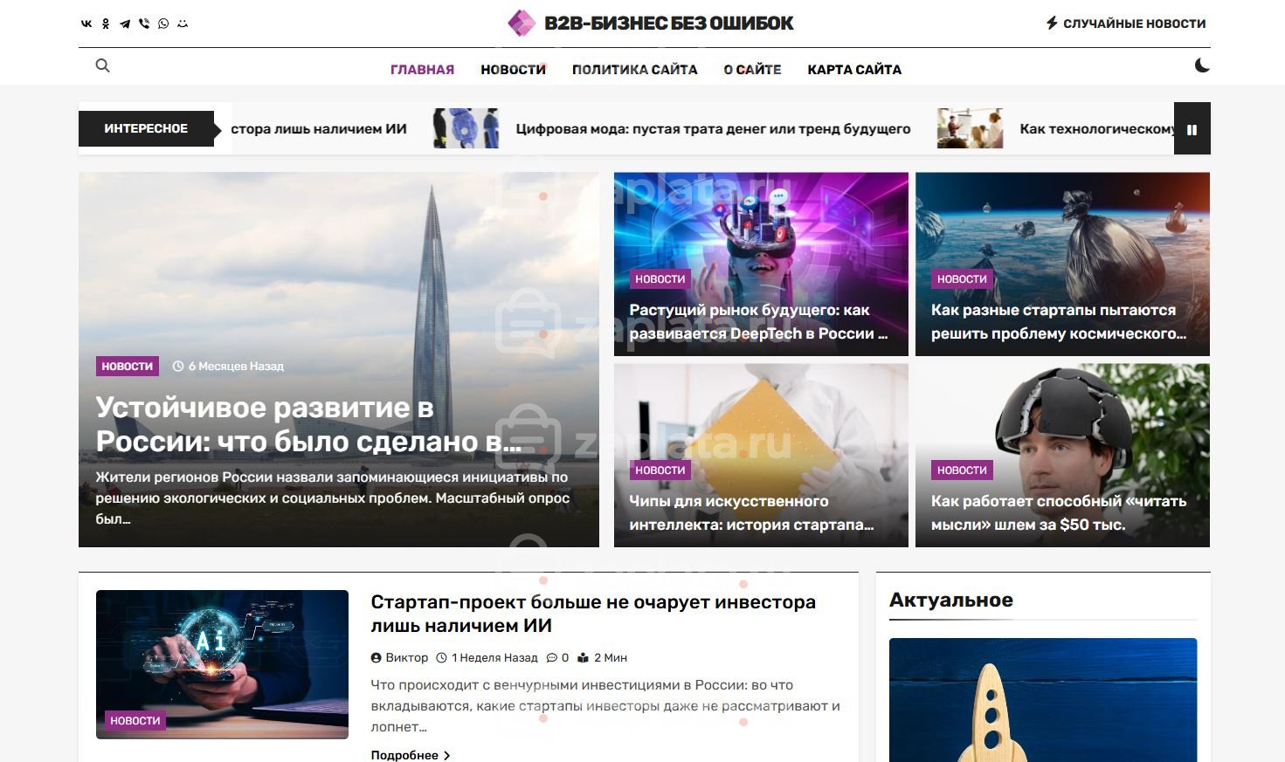Open article Как разные стартапы пытаются решить
This screenshot has height=762, width=1285.
1059,321
